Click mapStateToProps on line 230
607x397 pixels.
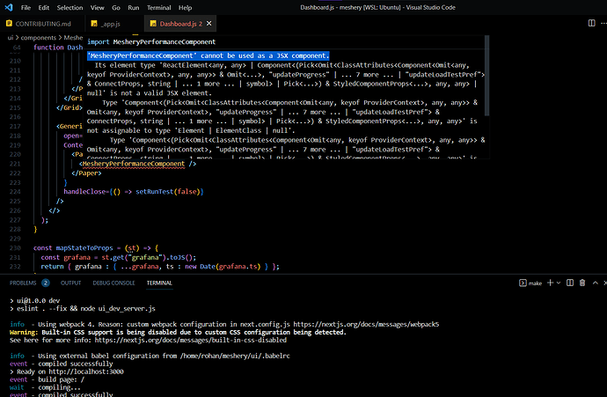click(x=84, y=248)
